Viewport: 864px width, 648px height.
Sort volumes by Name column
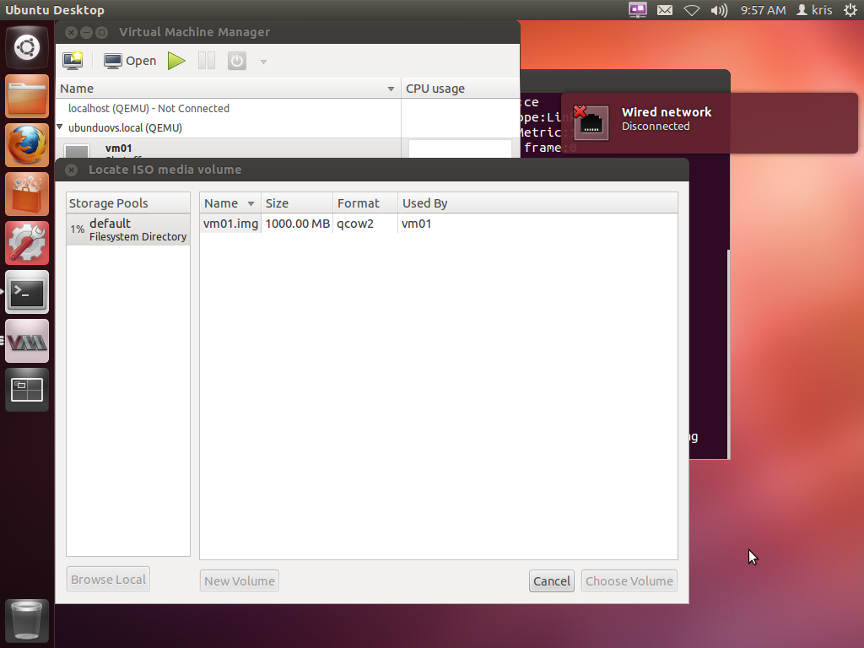tap(229, 203)
